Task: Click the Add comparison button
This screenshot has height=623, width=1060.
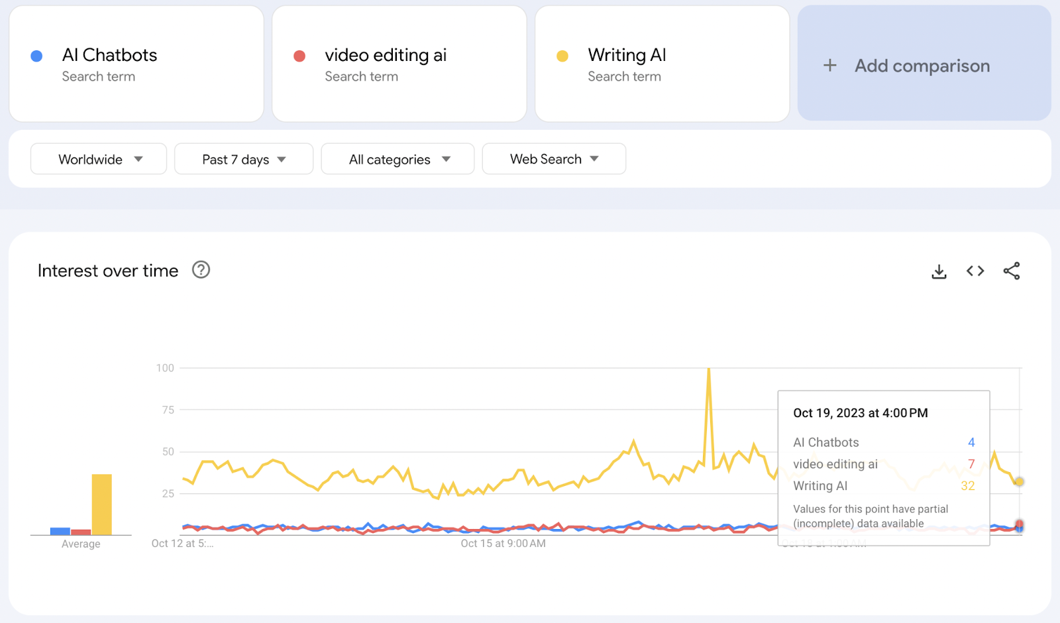Action: click(x=922, y=66)
